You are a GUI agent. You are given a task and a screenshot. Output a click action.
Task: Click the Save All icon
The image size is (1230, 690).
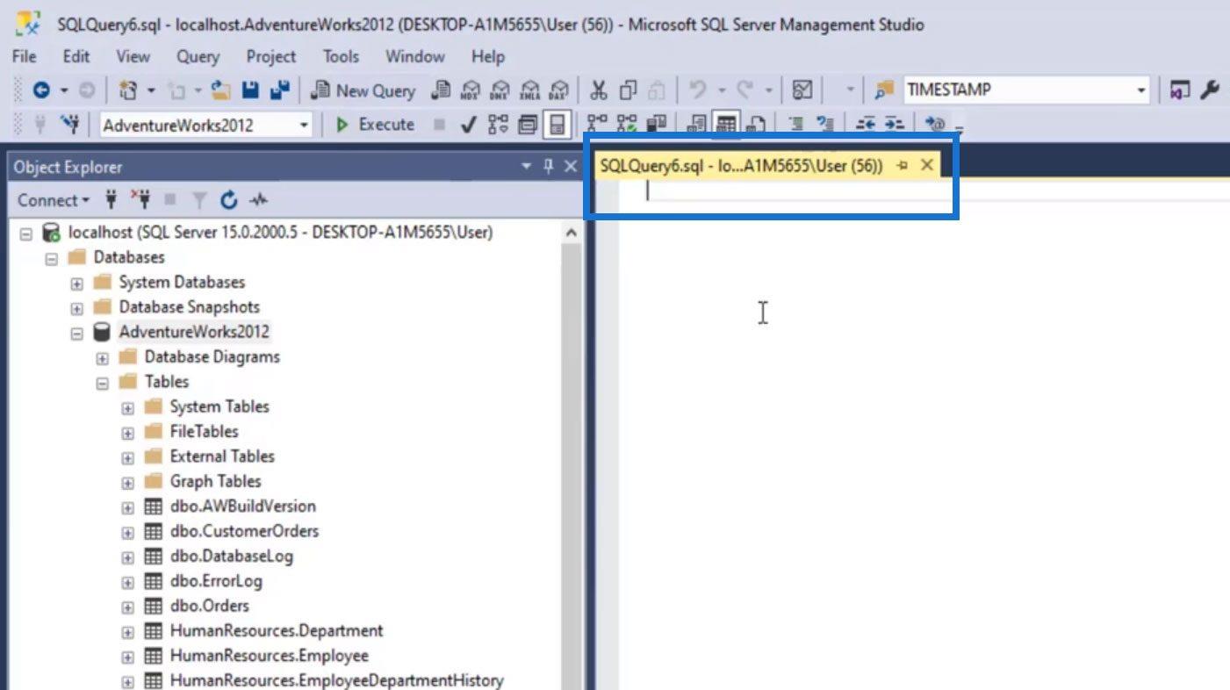click(x=280, y=90)
